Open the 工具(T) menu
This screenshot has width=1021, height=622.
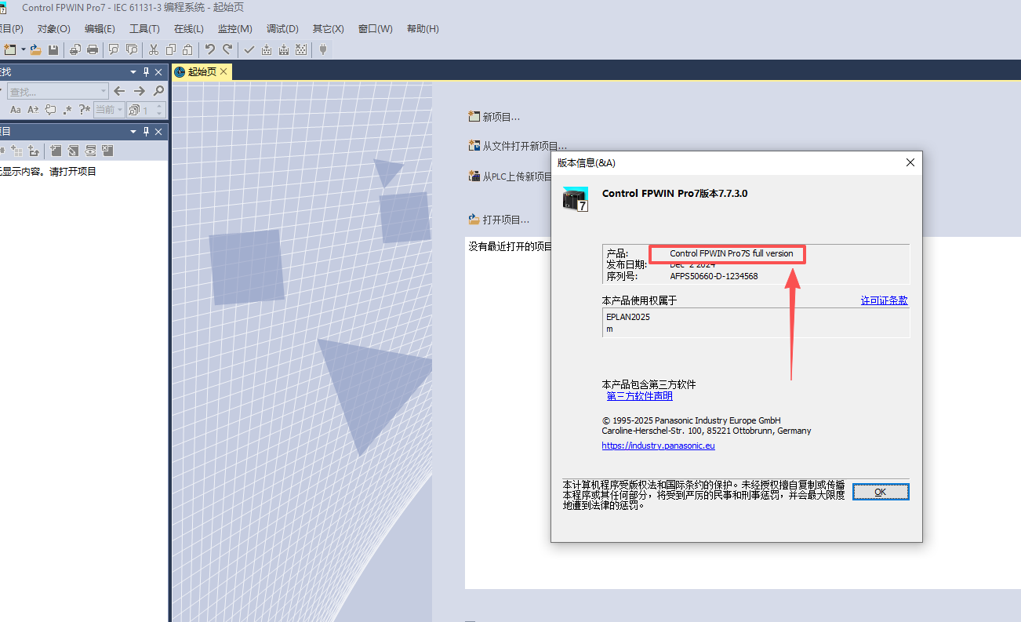tap(144, 29)
